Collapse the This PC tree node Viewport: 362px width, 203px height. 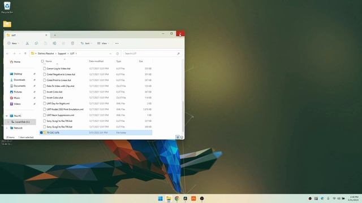[7, 116]
